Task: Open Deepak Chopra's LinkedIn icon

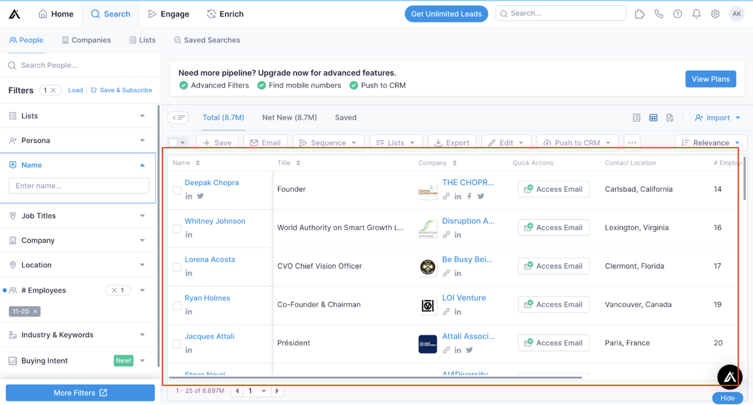Action: click(x=188, y=195)
